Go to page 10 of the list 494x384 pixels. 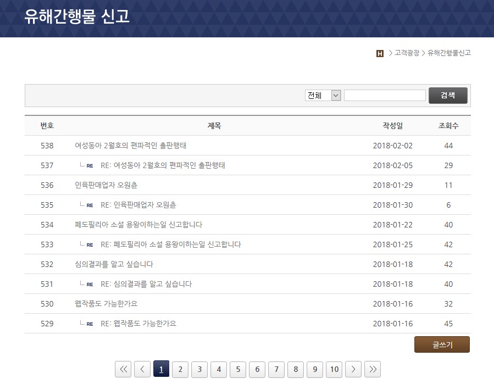[x=334, y=369]
